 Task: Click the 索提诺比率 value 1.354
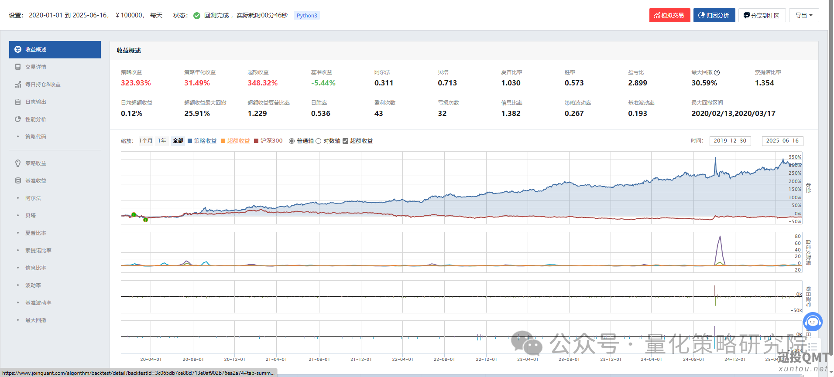(765, 83)
